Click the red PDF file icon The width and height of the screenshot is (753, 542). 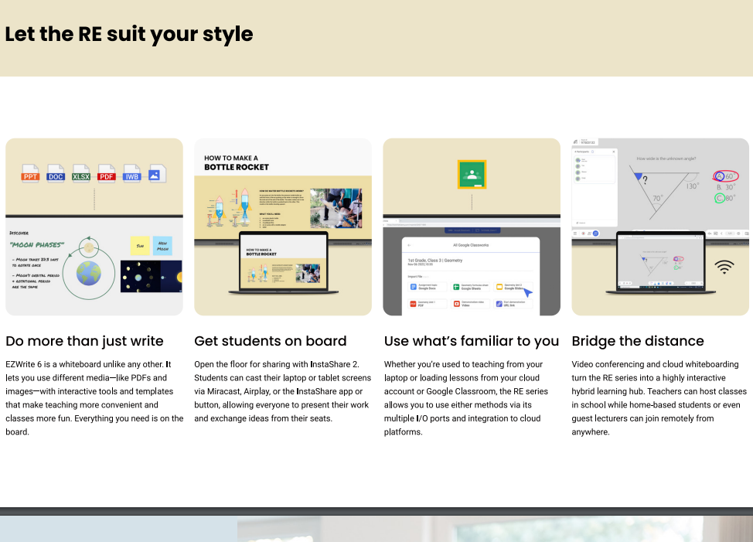click(107, 173)
